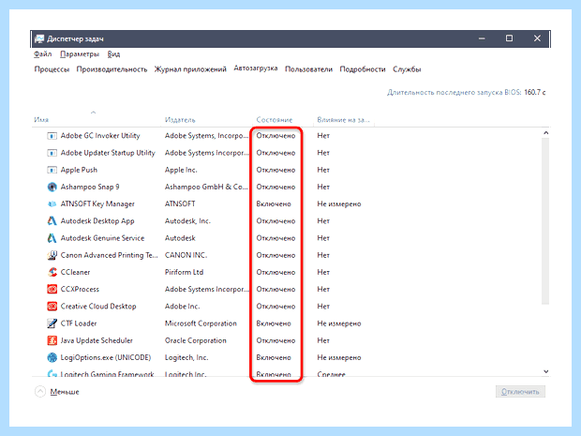
Task: Click Включено status in ATNSOFT row
Action: point(274,203)
